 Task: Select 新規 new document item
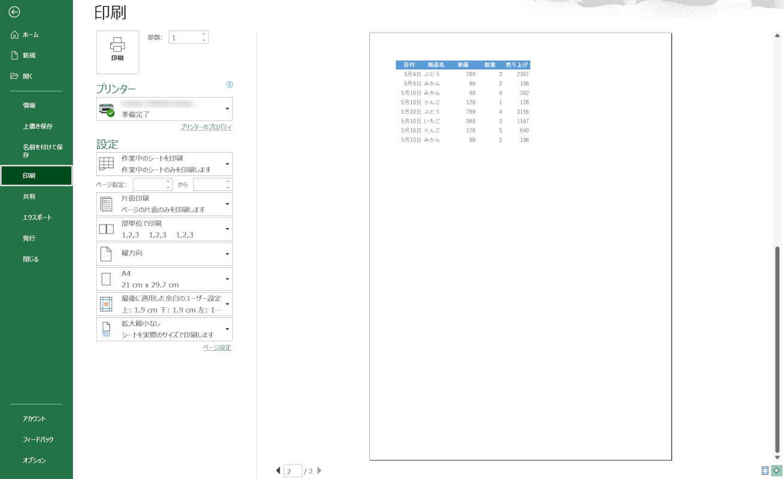click(x=29, y=56)
